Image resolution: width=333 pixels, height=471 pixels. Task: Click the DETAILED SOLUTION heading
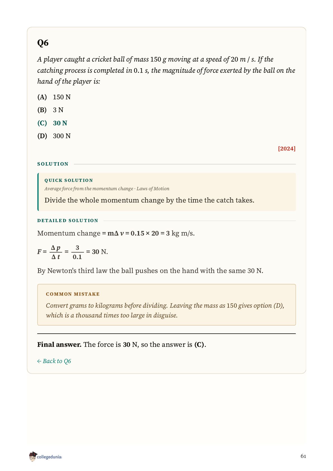click(68, 221)
